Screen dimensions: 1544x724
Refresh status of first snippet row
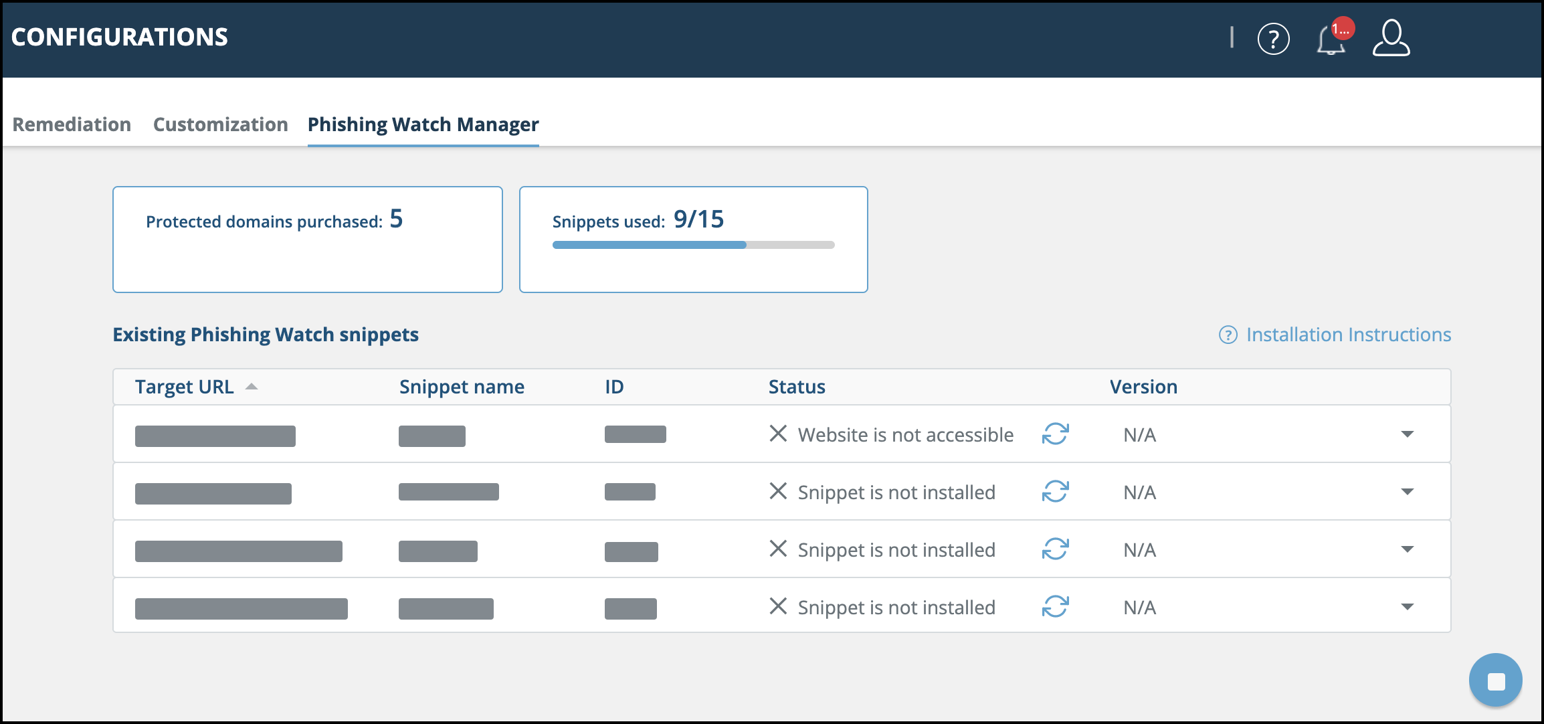[x=1055, y=434]
